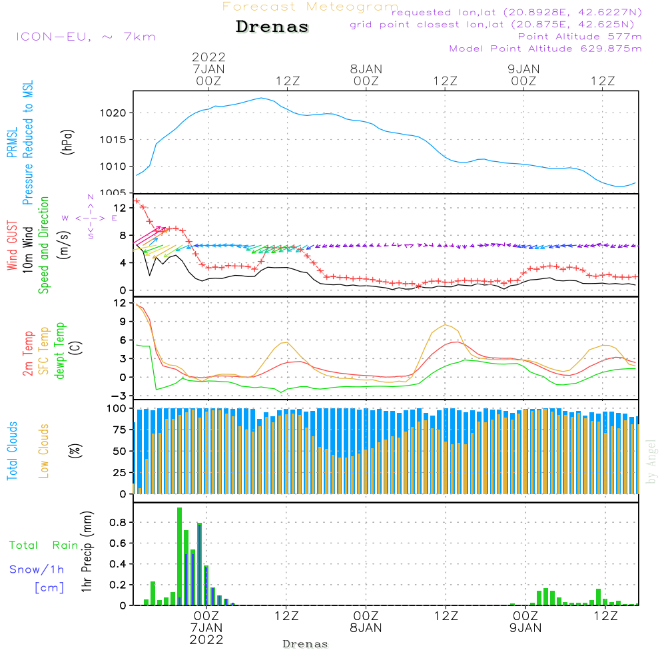This screenshot has width=666, height=666.
Task: Click the orange "Low Clouds" label
Action: pyautogui.click(x=43, y=451)
